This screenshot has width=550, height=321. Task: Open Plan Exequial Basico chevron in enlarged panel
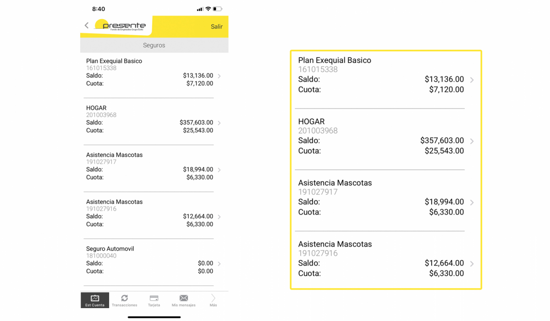[x=472, y=80]
